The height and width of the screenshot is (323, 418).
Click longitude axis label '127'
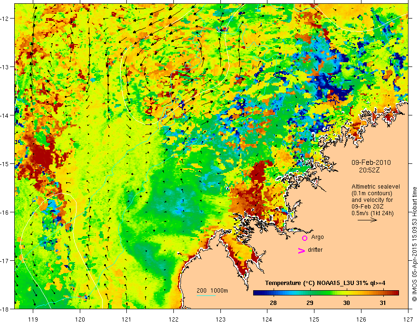pos(408,319)
